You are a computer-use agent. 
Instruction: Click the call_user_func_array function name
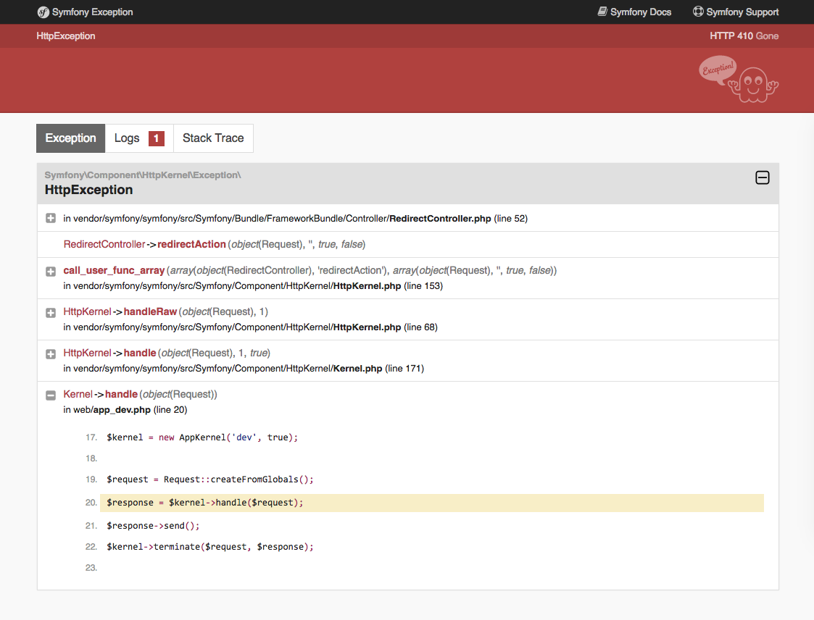(x=114, y=270)
